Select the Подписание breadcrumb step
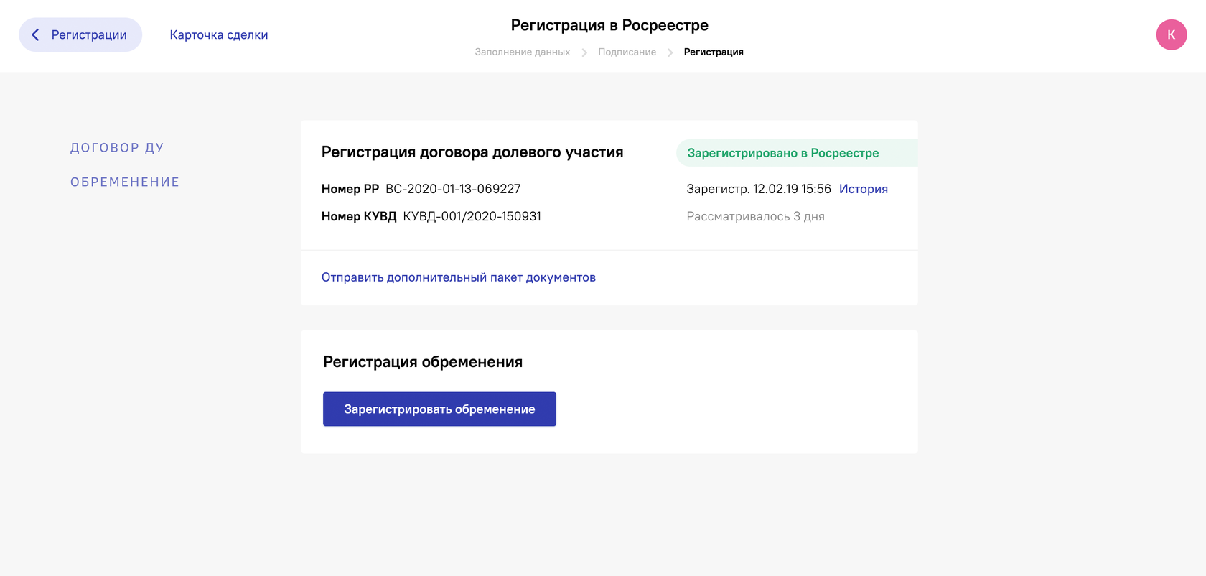The width and height of the screenshot is (1206, 576). (627, 52)
